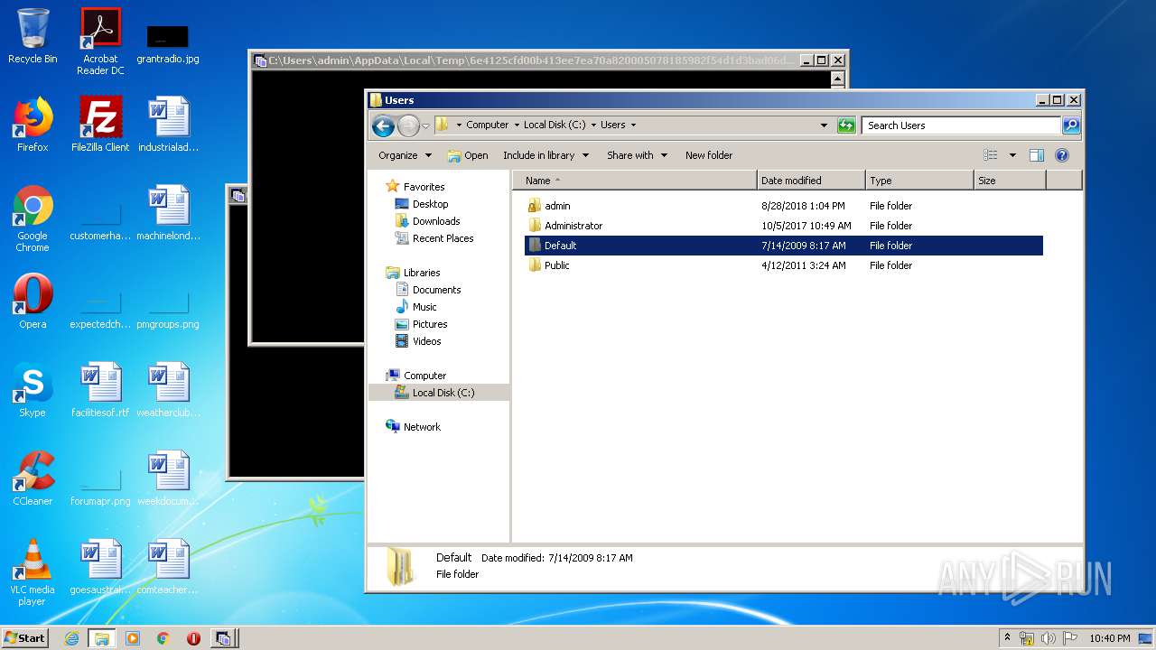Click the Explorer Forward arrow button
The height and width of the screenshot is (650, 1156).
tap(408, 125)
